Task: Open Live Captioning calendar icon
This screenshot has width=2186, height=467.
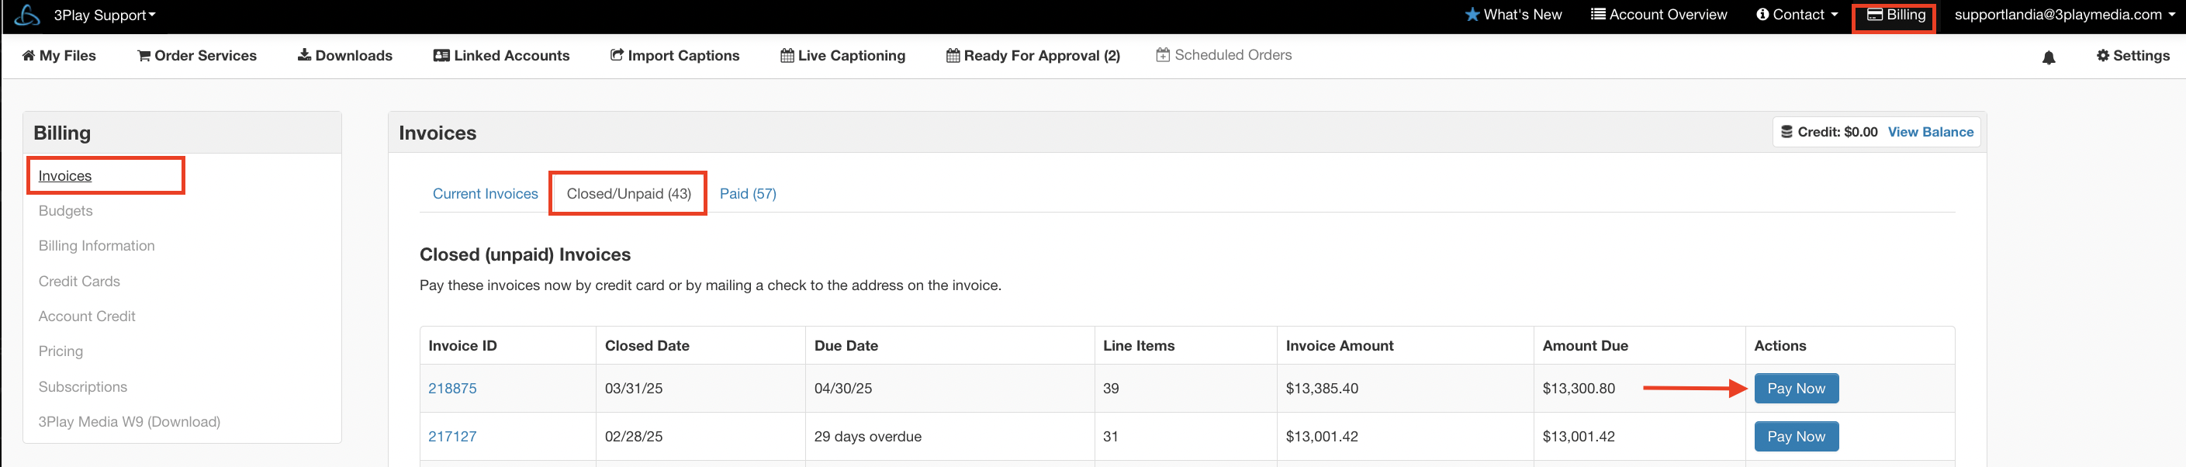Action: click(787, 56)
